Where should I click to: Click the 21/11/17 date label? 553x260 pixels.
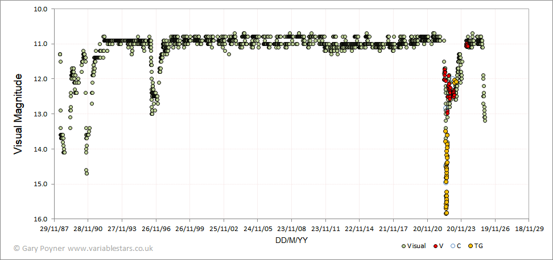coord(393,229)
